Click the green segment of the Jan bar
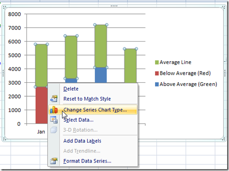This screenshot has height=171, width=229. coord(41,65)
